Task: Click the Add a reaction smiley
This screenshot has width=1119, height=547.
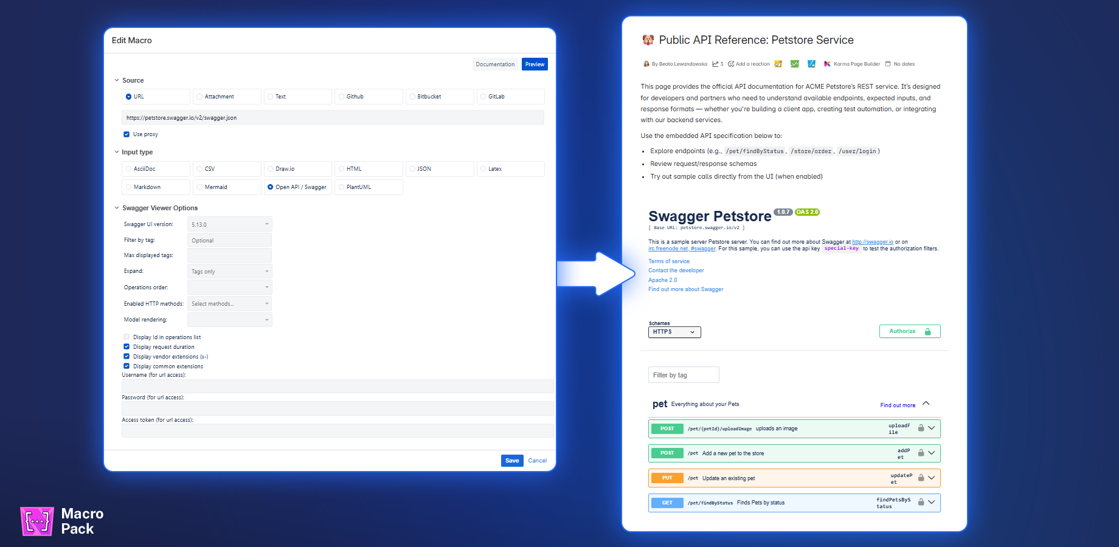Action: 731,64
